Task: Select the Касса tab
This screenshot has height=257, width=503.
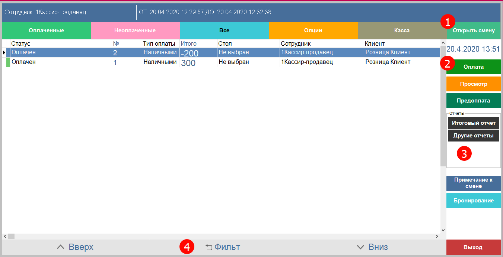Action: click(x=402, y=30)
